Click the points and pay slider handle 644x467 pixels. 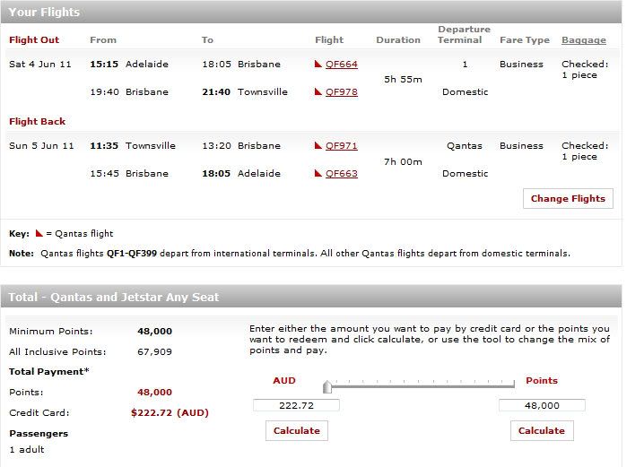(x=327, y=386)
